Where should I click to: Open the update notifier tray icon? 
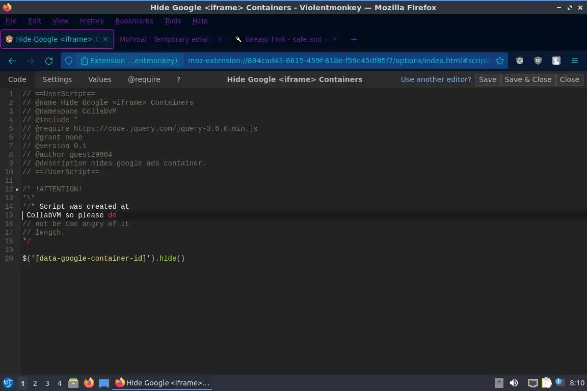coord(559,382)
